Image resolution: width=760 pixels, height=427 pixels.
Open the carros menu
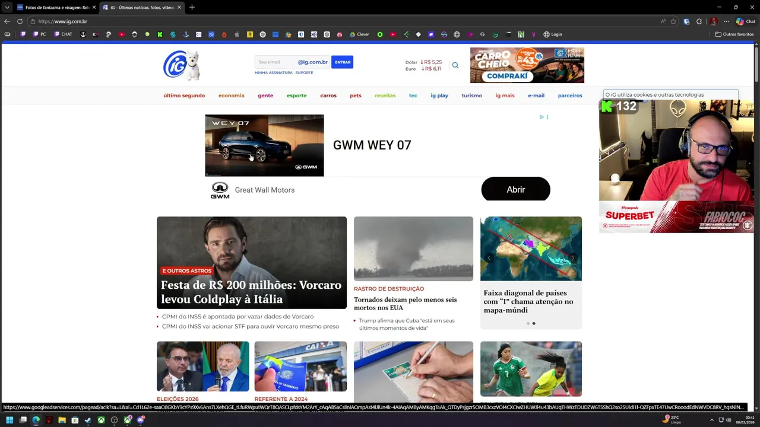click(x=328, y=95)
